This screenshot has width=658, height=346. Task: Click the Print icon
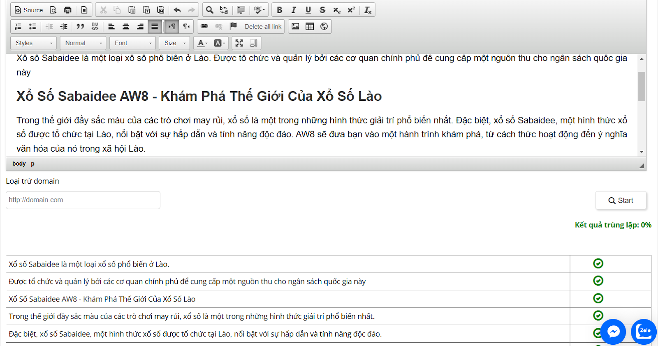(68, 10)
